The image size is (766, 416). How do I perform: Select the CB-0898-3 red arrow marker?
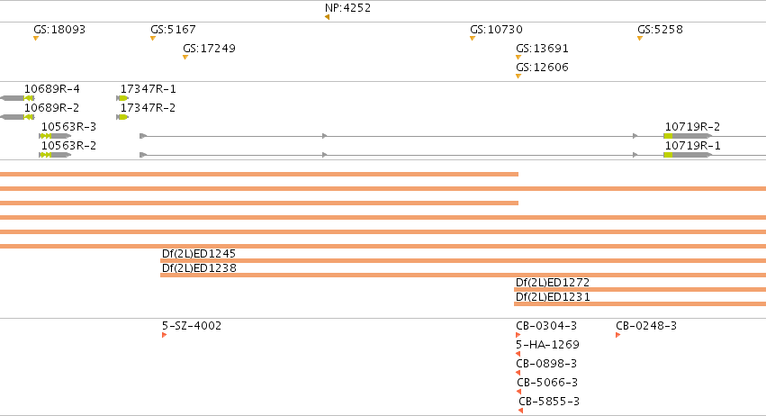point(518,373)
